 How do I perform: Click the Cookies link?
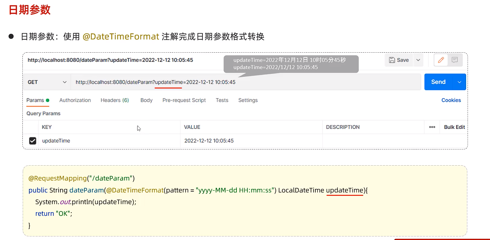pyautogui.click(x=451, y=100)
